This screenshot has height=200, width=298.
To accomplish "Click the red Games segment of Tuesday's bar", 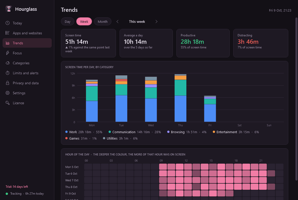I will pyautogui.click(x=121, y=80).
